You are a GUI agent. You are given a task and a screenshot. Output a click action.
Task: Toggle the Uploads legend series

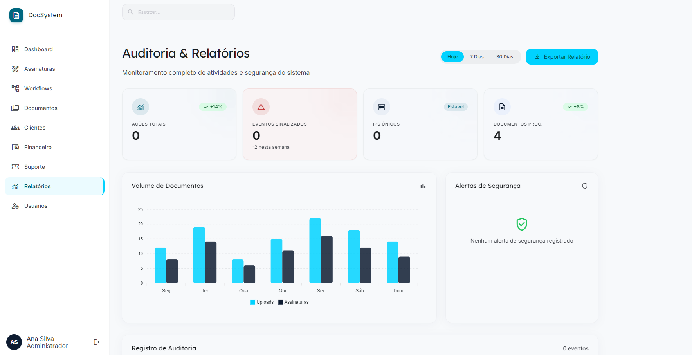(x=262, y=302)
